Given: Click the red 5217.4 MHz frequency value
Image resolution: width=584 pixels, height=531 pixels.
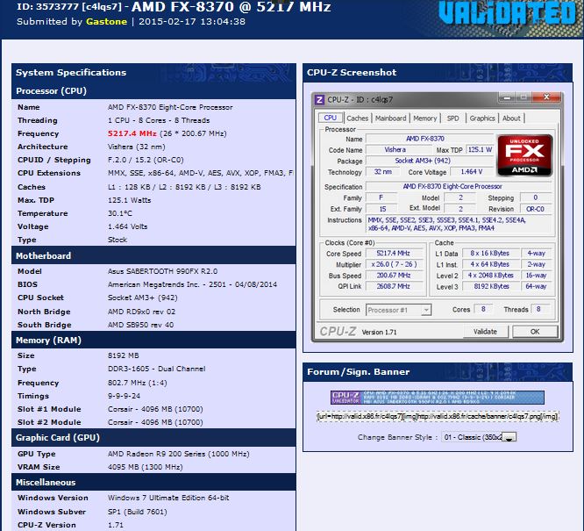Looking at the screenshot, I should pyautogui.click(x=132, y=133).
